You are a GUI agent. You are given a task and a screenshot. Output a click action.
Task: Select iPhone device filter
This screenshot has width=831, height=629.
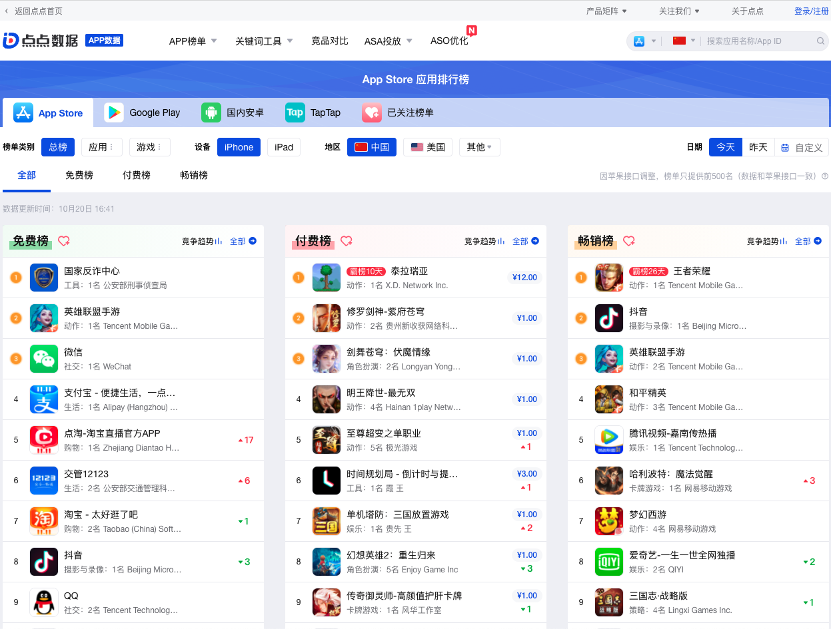point(239,147)
